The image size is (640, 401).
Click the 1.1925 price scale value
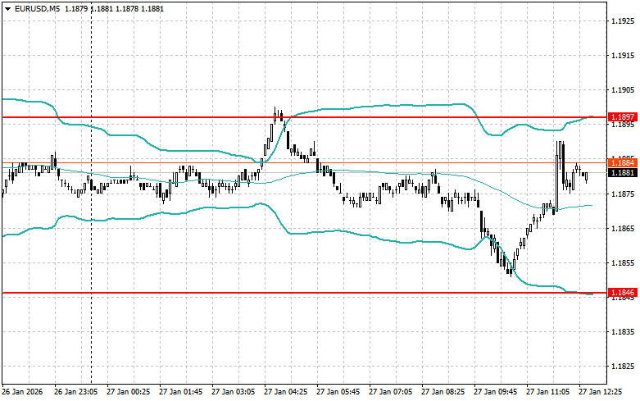[623, 21]
